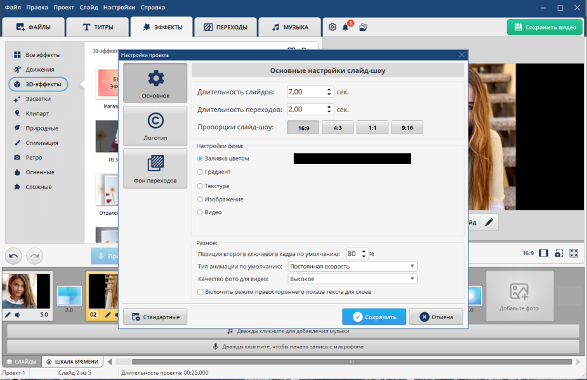Open the Логотип settings section
This screenshot has height=380, width=587.
pos(155,126)
